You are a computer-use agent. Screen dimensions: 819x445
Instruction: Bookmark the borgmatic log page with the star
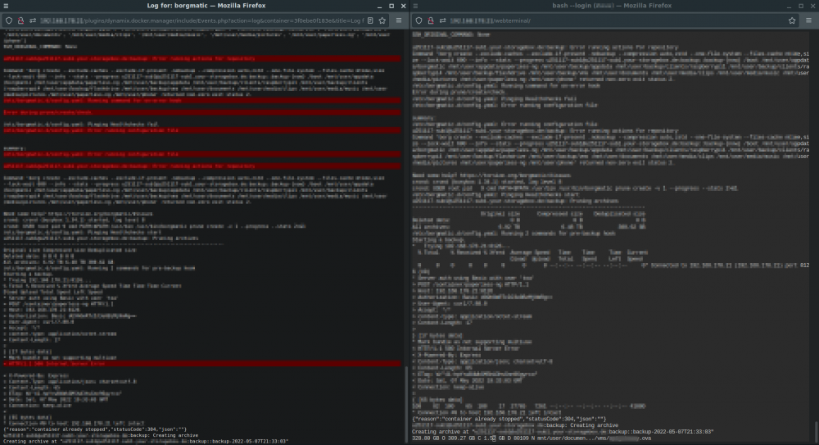tap(382, 20)
